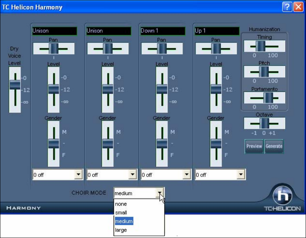Collapse the Choir Mode dropdown arrow
306x238 pixels.
(x=160, y=193)
